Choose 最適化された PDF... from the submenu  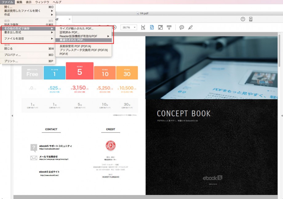[x=73, y=40]
